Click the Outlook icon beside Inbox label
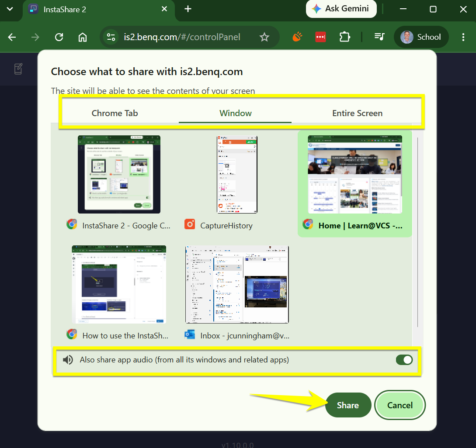 (x=190, y=334)
